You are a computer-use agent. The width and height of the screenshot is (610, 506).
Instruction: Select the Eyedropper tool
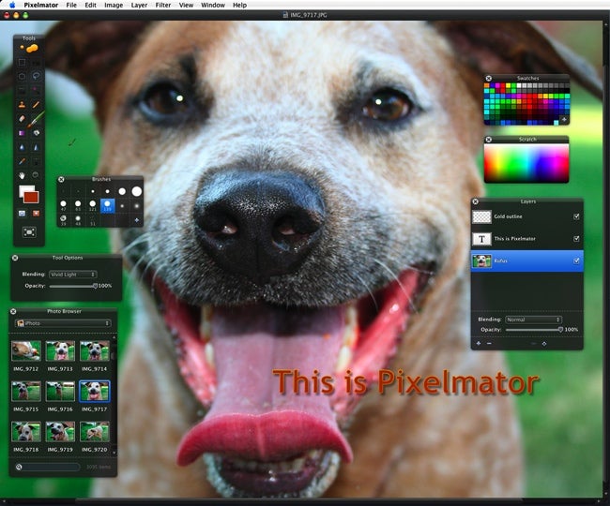22,161
